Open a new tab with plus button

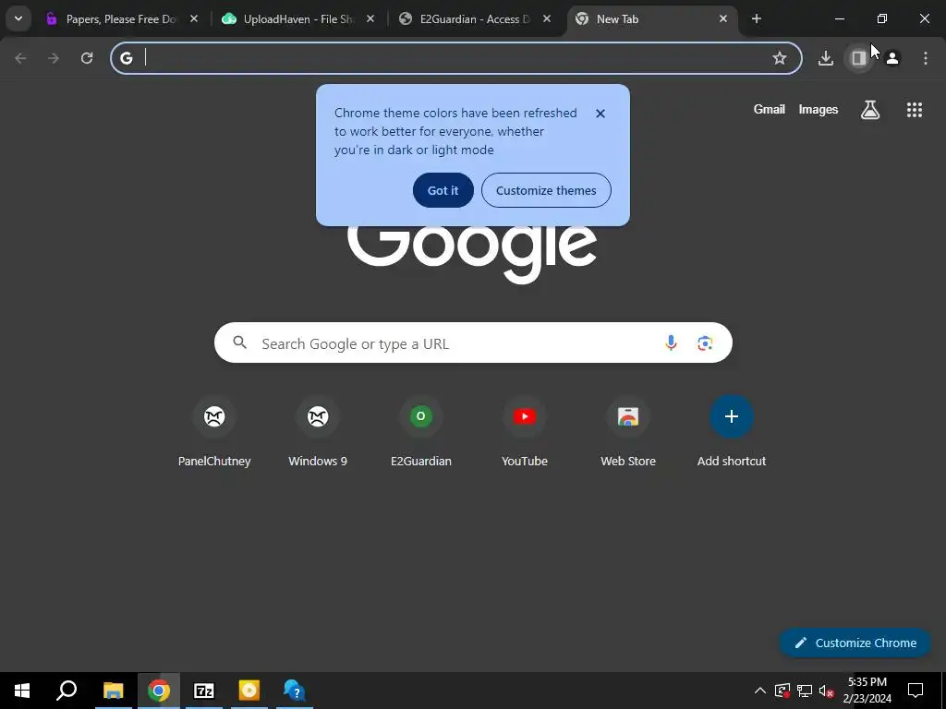coord(757,19)
